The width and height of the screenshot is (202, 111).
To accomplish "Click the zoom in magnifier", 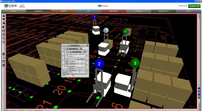I will pos(4,38).
